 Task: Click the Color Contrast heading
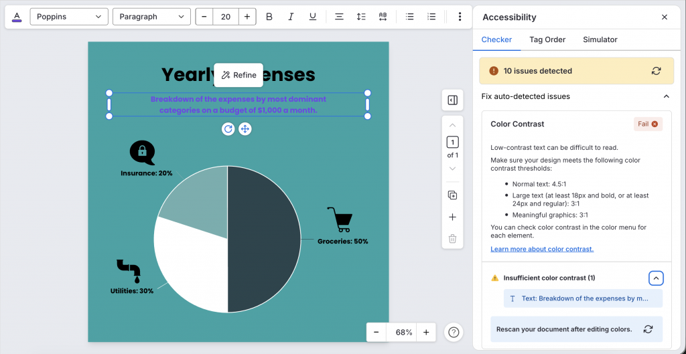click(517, 124)
